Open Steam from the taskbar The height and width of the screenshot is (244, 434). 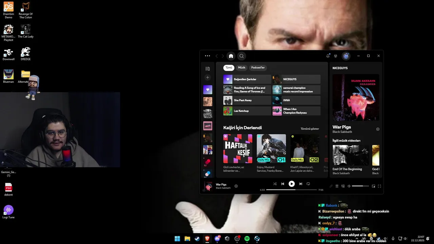197,239
